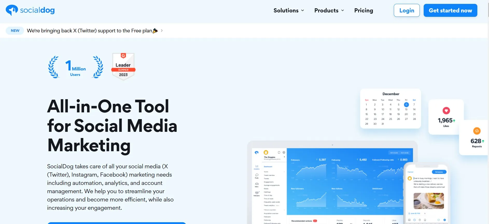Click the Get started now button
Image resolution: width=489 pixels, height=224 pixels.
(450, 10)
